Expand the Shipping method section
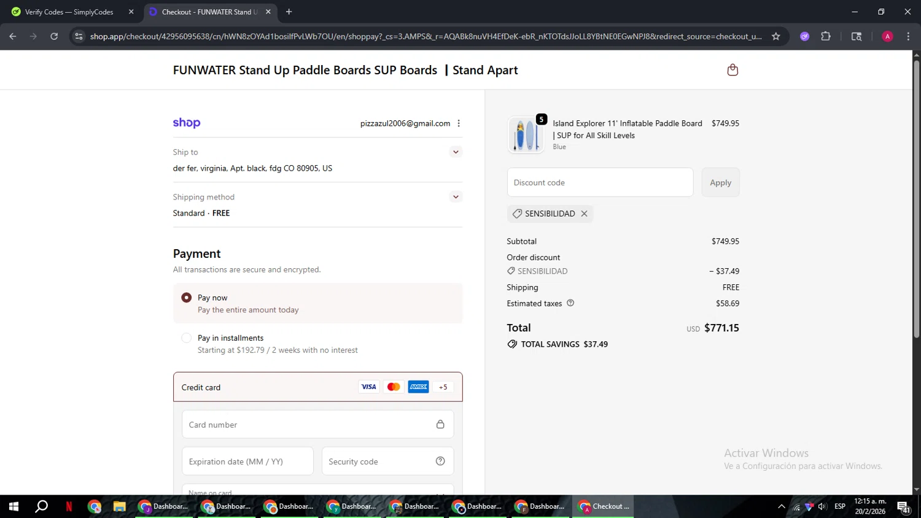Image resolution: width=921 pixels, height=518 pixels. (x=456, y=197)
